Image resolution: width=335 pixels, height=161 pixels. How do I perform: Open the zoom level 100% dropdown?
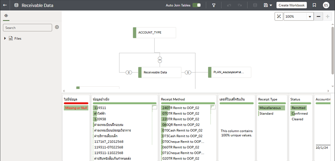point(309,17)
